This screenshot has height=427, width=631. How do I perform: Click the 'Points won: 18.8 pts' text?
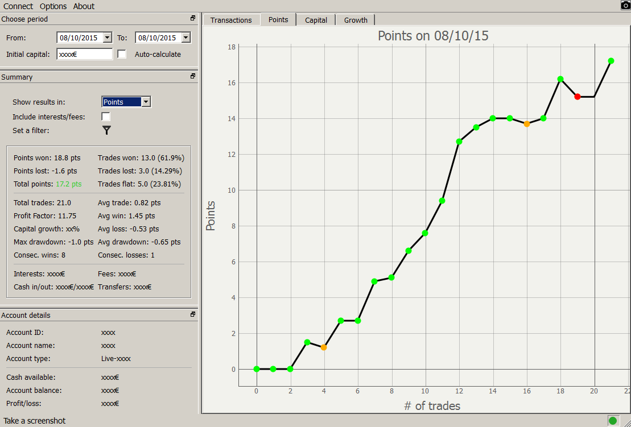click(x=47, y=158)
